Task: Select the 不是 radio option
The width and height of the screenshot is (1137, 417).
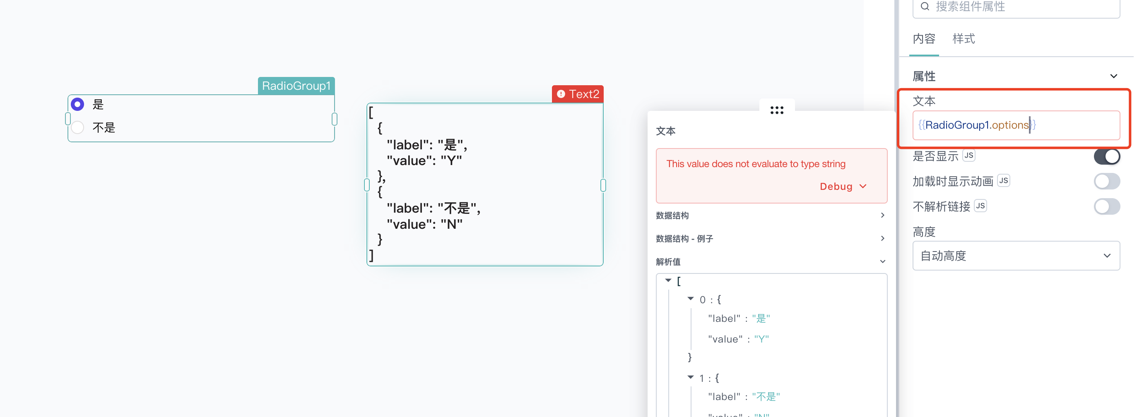Action: [x=78, y=127]
